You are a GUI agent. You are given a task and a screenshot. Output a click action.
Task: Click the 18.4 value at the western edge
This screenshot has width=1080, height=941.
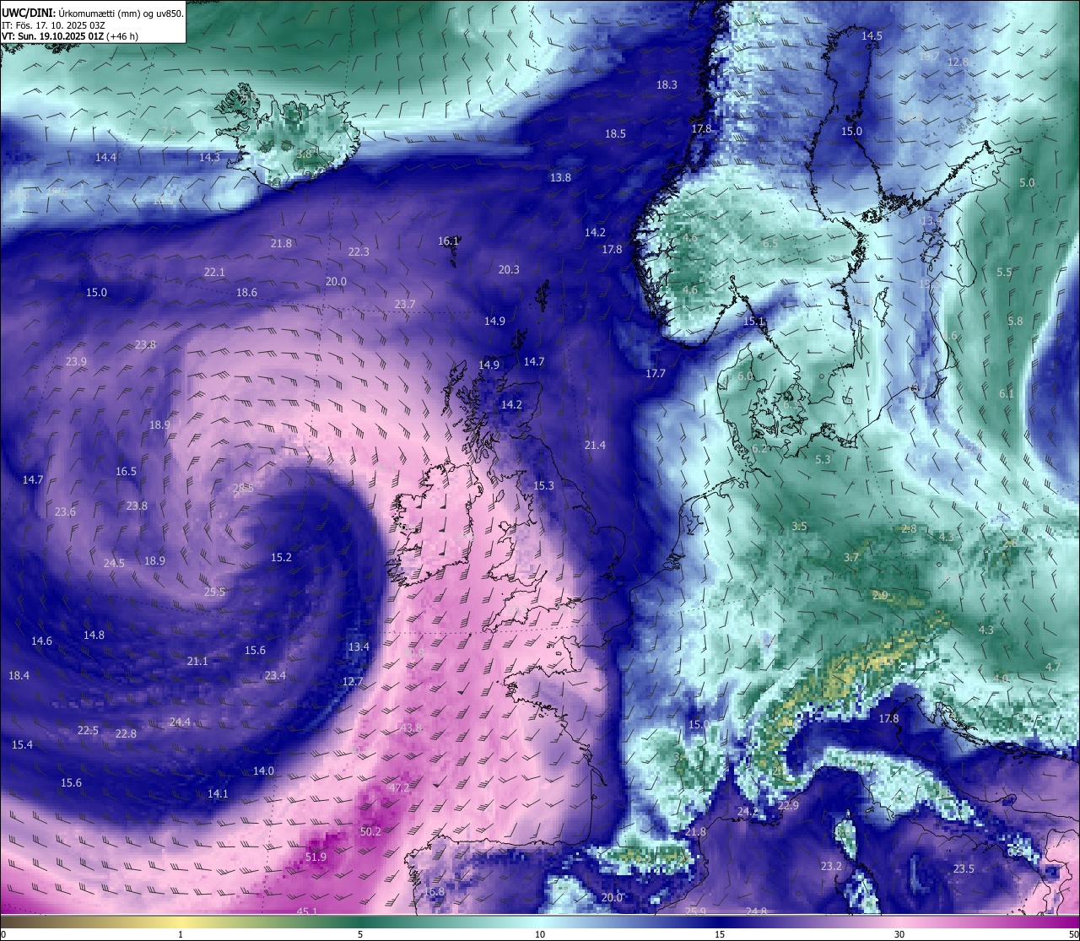(19, 675)
